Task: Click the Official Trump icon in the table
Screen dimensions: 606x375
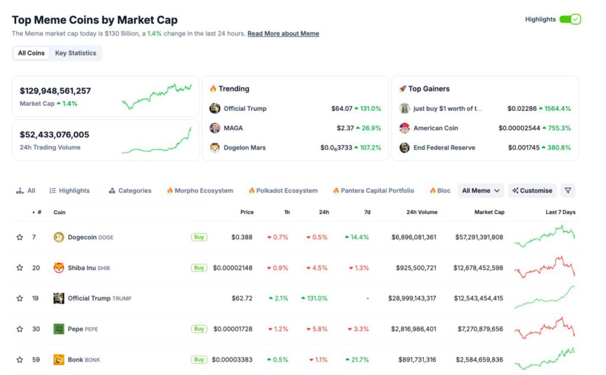Action: point(59,298)
